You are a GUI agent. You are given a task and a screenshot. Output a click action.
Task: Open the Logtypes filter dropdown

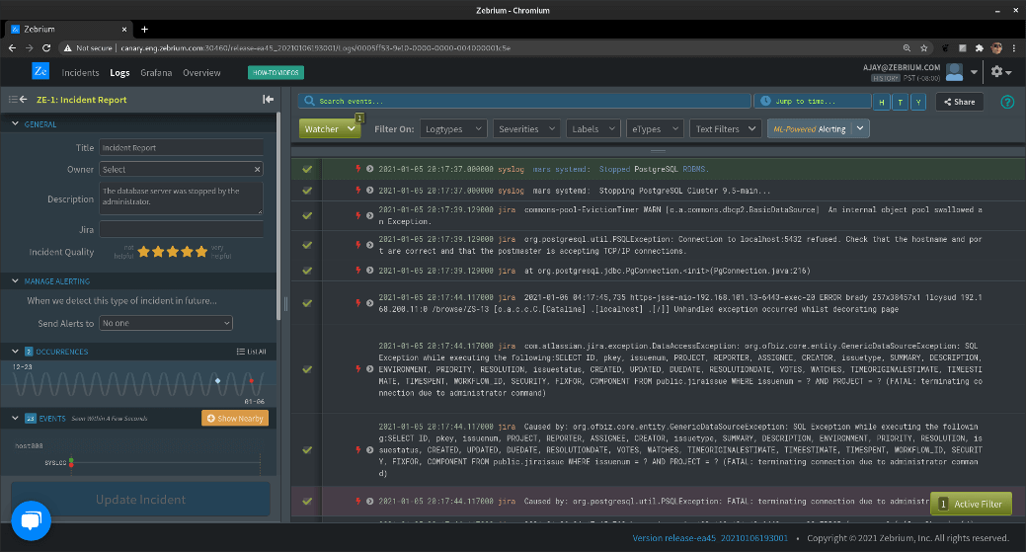(453, 129)
